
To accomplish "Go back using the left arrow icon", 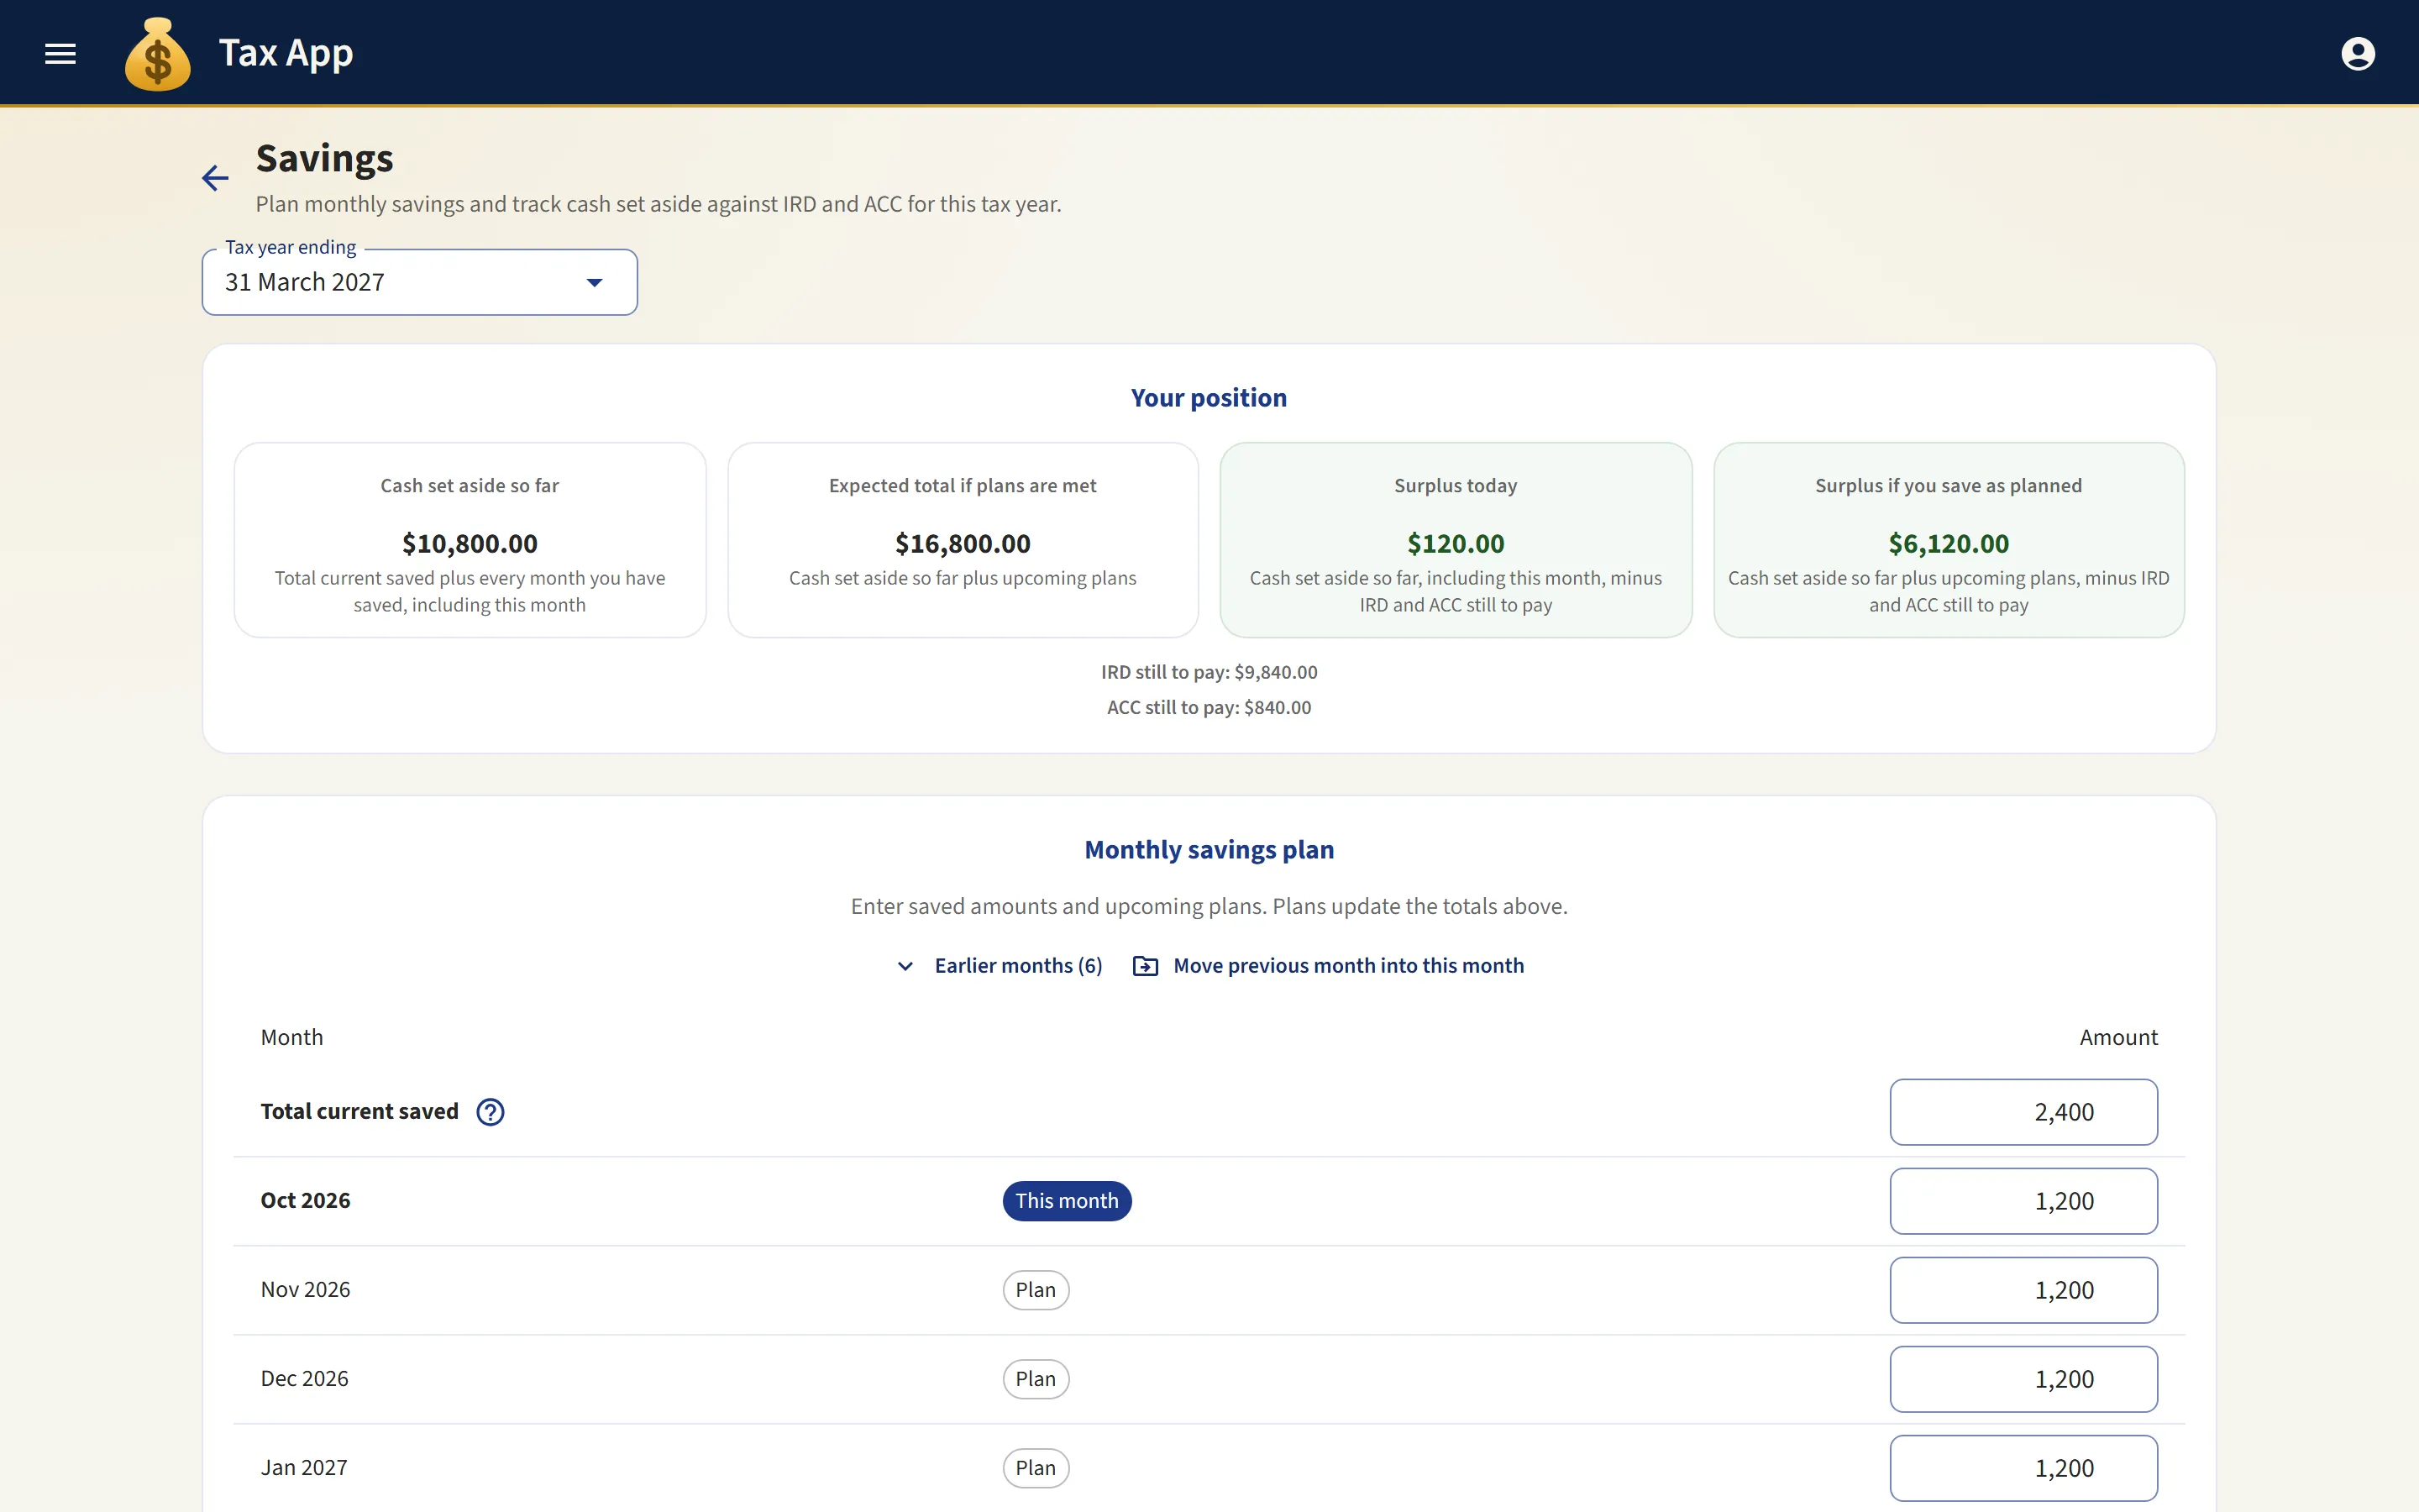I will tap(215, 178).
